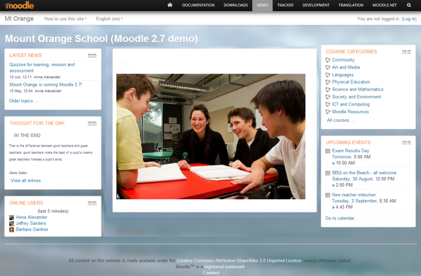Viewport: 421px width, 276px height.
Task: Open the Mt Orange site name link
Action: pyautogui.click(x=19, y=19)
